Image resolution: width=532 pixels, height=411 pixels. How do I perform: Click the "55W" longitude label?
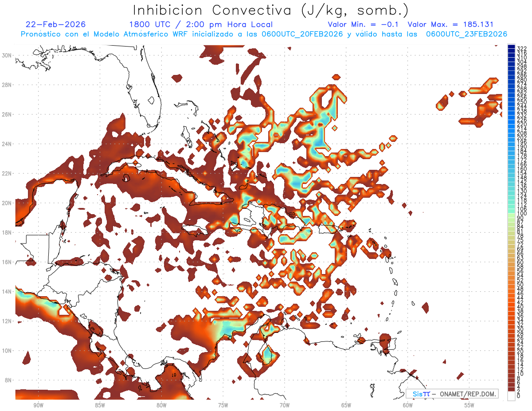469,406
